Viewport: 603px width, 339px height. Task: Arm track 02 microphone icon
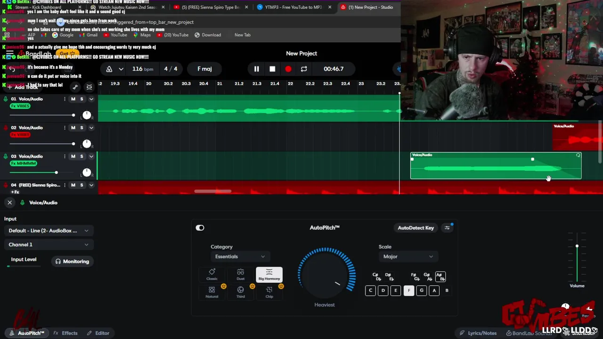tap(6, 128)
